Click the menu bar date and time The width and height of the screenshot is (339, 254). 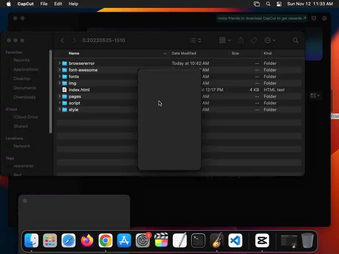tap(310, 4)
